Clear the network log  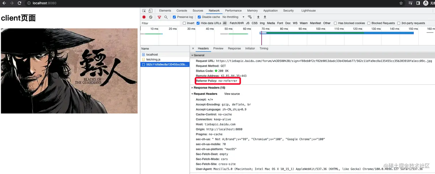point(151,17)
